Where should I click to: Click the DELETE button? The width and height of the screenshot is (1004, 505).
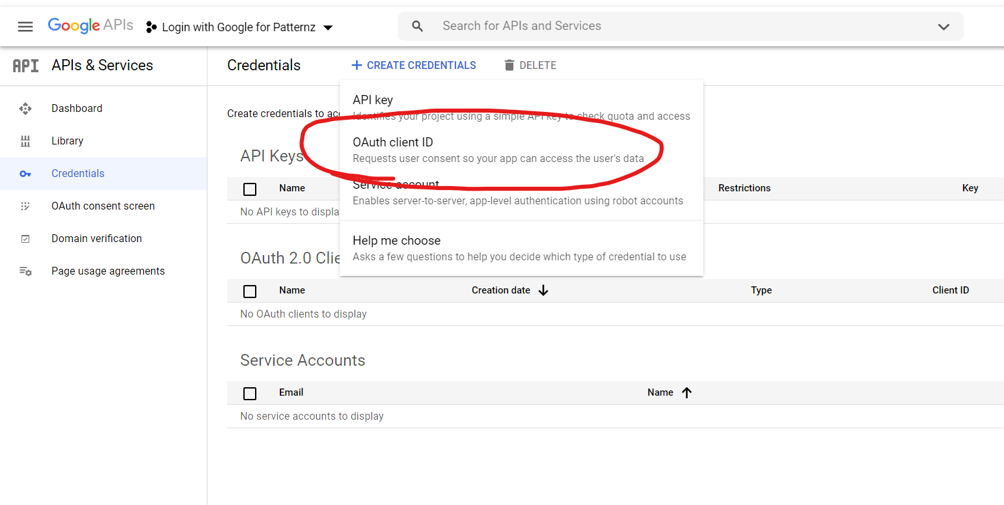click(530, 65)
